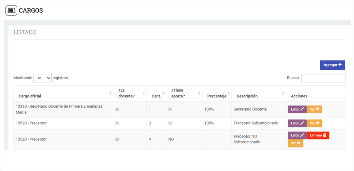View the Preceptor Subvencionado row details
The image size is (354, 171).
point(314,123)
